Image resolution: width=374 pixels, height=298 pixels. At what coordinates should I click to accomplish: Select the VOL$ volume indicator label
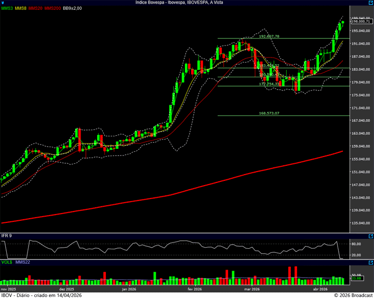coord(7,263)
